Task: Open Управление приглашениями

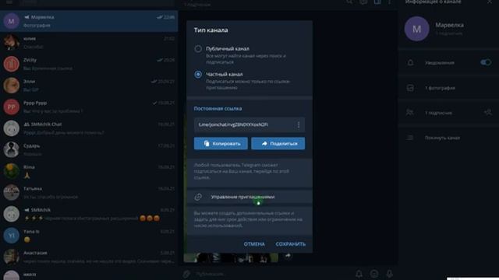Action: [x=249, y=197]
